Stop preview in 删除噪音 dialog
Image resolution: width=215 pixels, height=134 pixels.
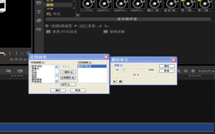click(x=120, y=81)
